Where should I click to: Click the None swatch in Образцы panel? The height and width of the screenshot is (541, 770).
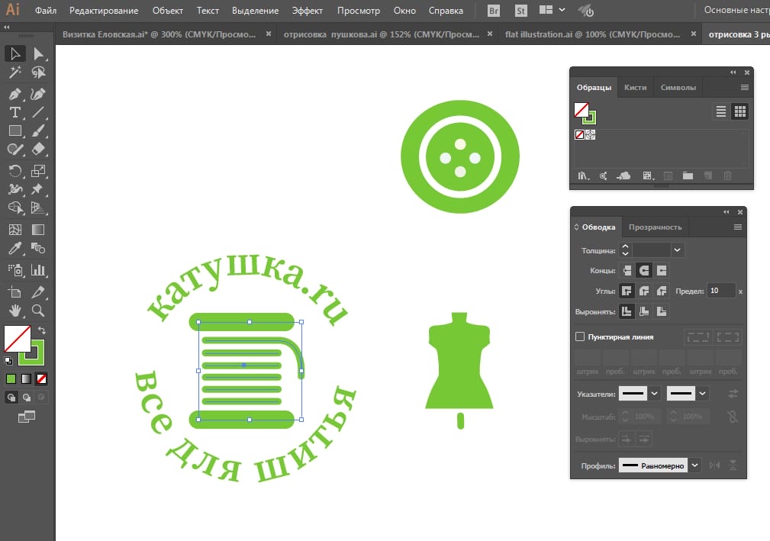pyautogui.click(x=579, y=134)
